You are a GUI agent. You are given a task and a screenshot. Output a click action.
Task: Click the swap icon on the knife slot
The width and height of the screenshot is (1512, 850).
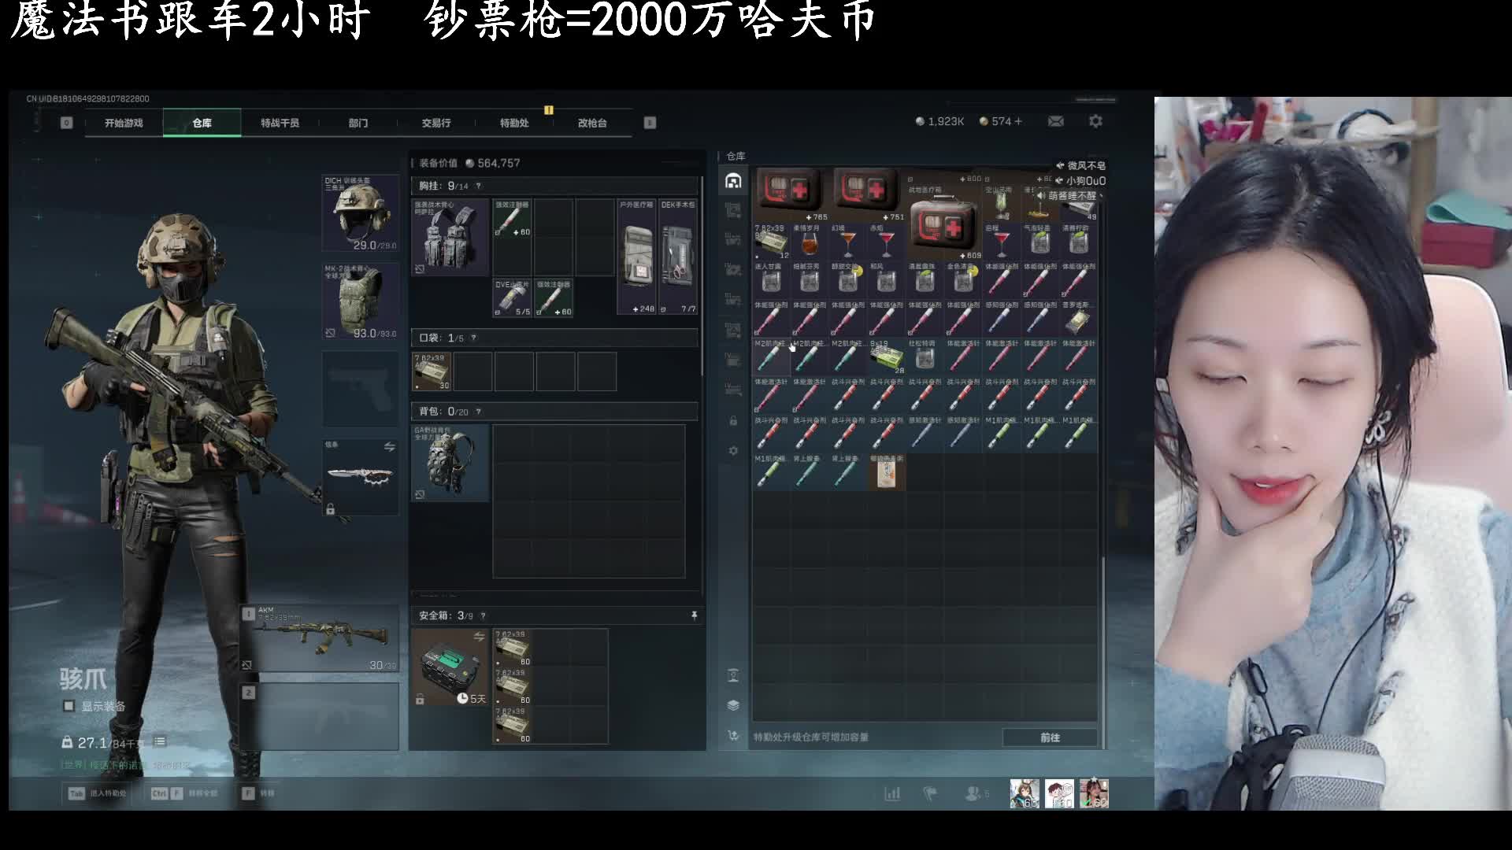[389, 447]
